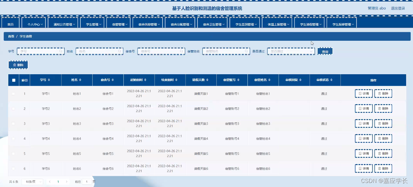Delete the row for 学号3
Screen dimensions: 413x187
(x=383, y=124)
